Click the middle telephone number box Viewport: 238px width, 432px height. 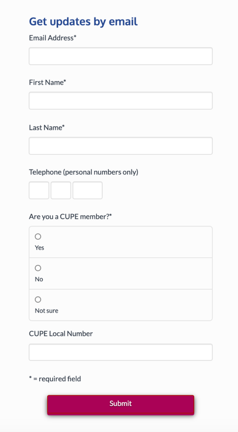click(x=61, y=190)
